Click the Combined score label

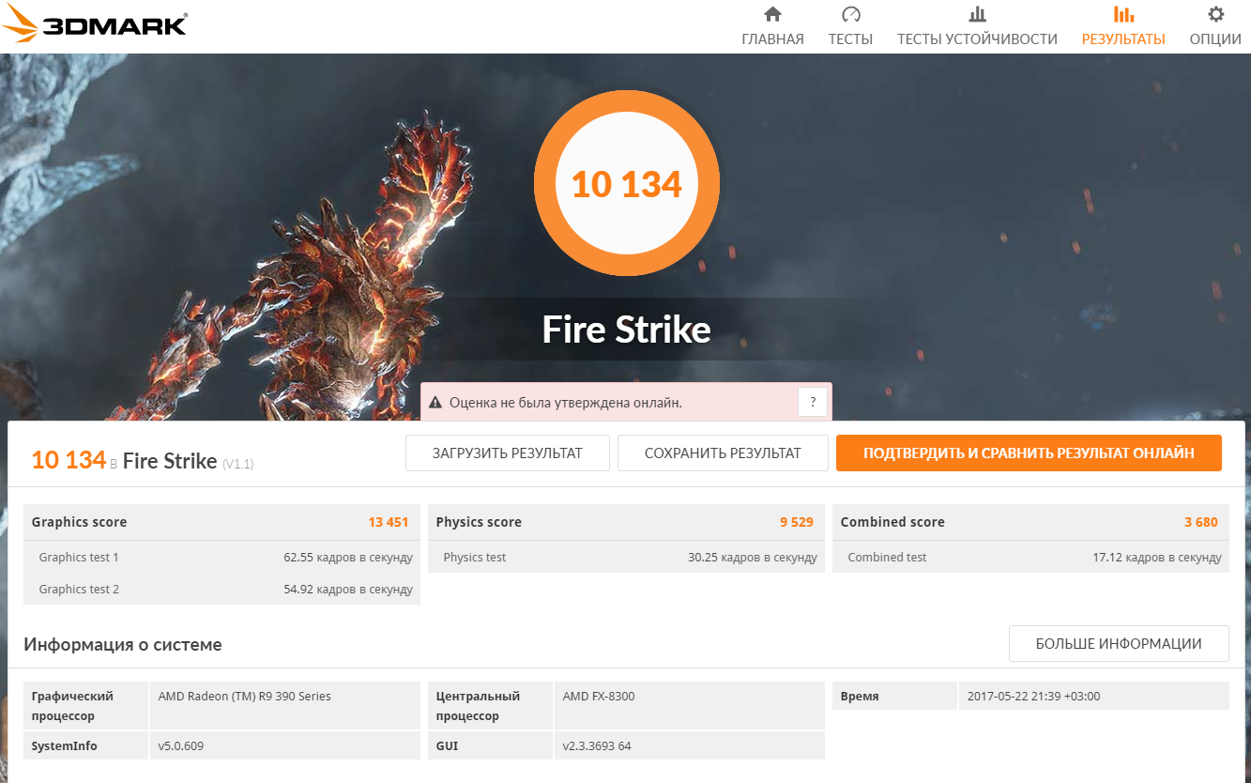pos(892,522)
